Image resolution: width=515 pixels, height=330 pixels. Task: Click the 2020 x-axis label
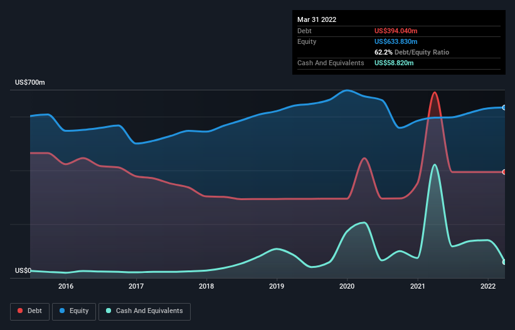point(347,286)
